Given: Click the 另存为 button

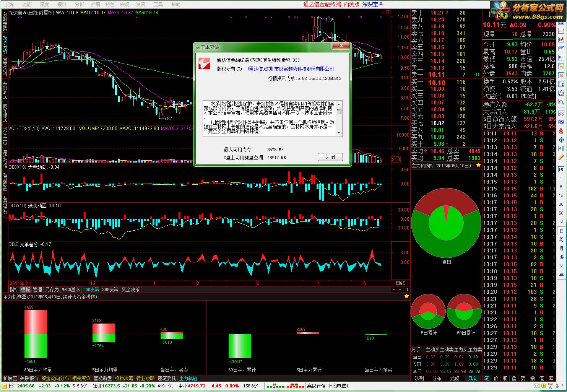Looking at the screenshot, I should [52, 290].
